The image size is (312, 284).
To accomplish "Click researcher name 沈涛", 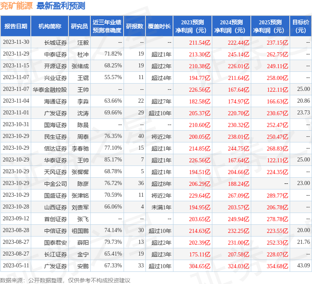I will [83, 113].
